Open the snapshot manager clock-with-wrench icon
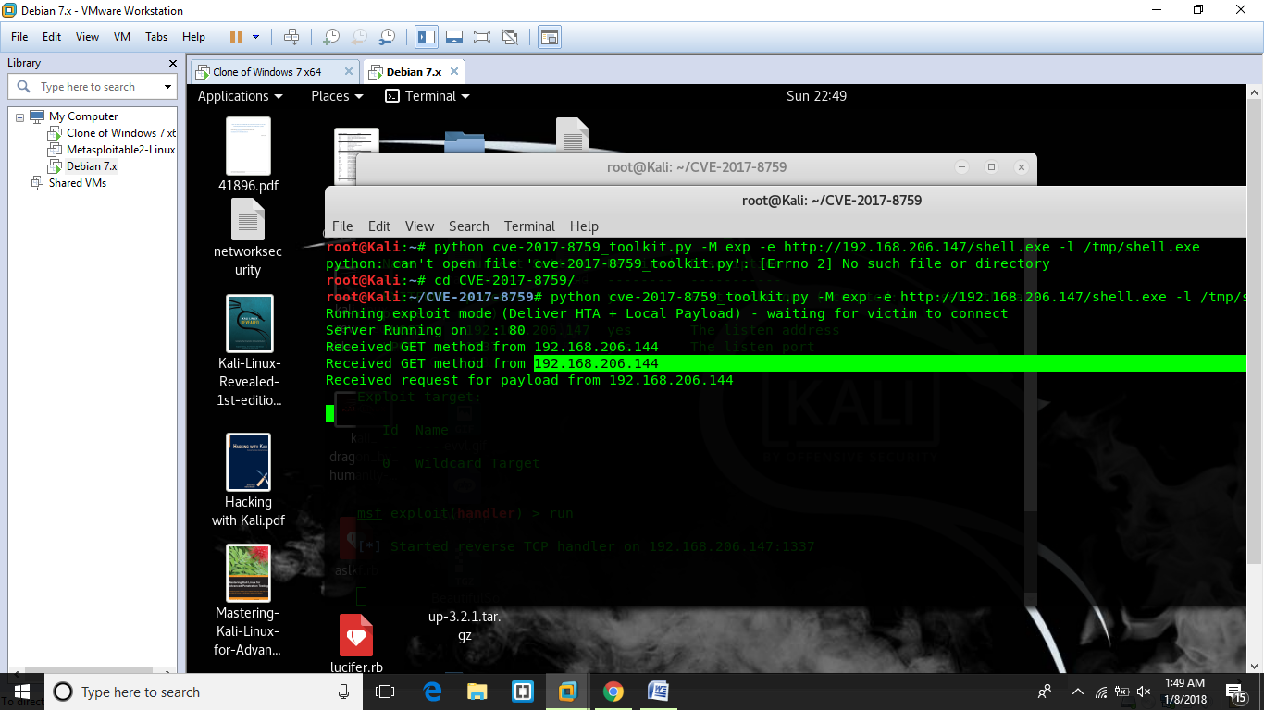 (388, 37)
